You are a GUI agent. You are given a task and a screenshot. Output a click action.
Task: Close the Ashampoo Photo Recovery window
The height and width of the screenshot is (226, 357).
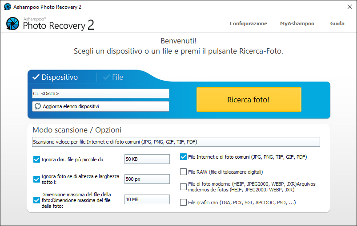click(x=350, y=7)
